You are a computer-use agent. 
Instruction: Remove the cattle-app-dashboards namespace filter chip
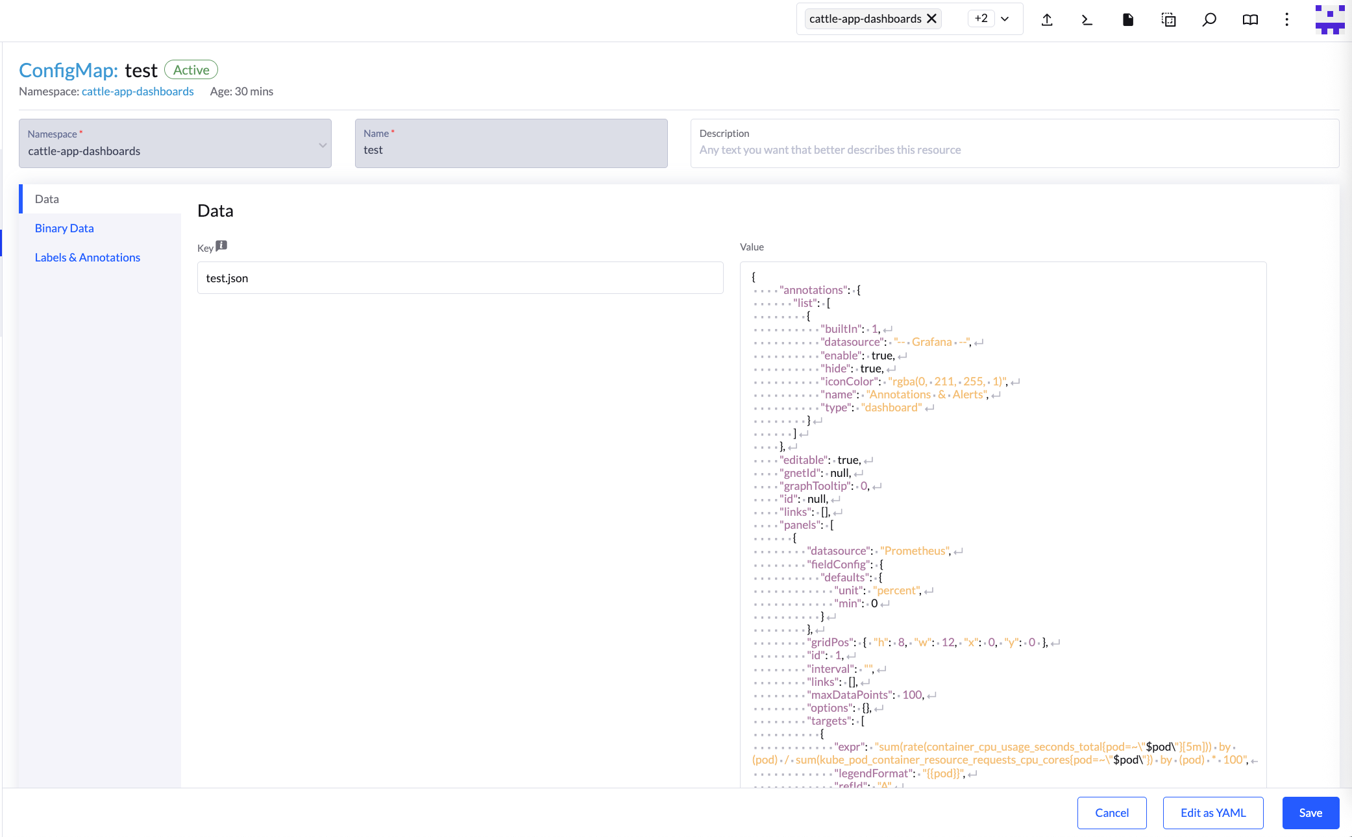pos(931,19)
